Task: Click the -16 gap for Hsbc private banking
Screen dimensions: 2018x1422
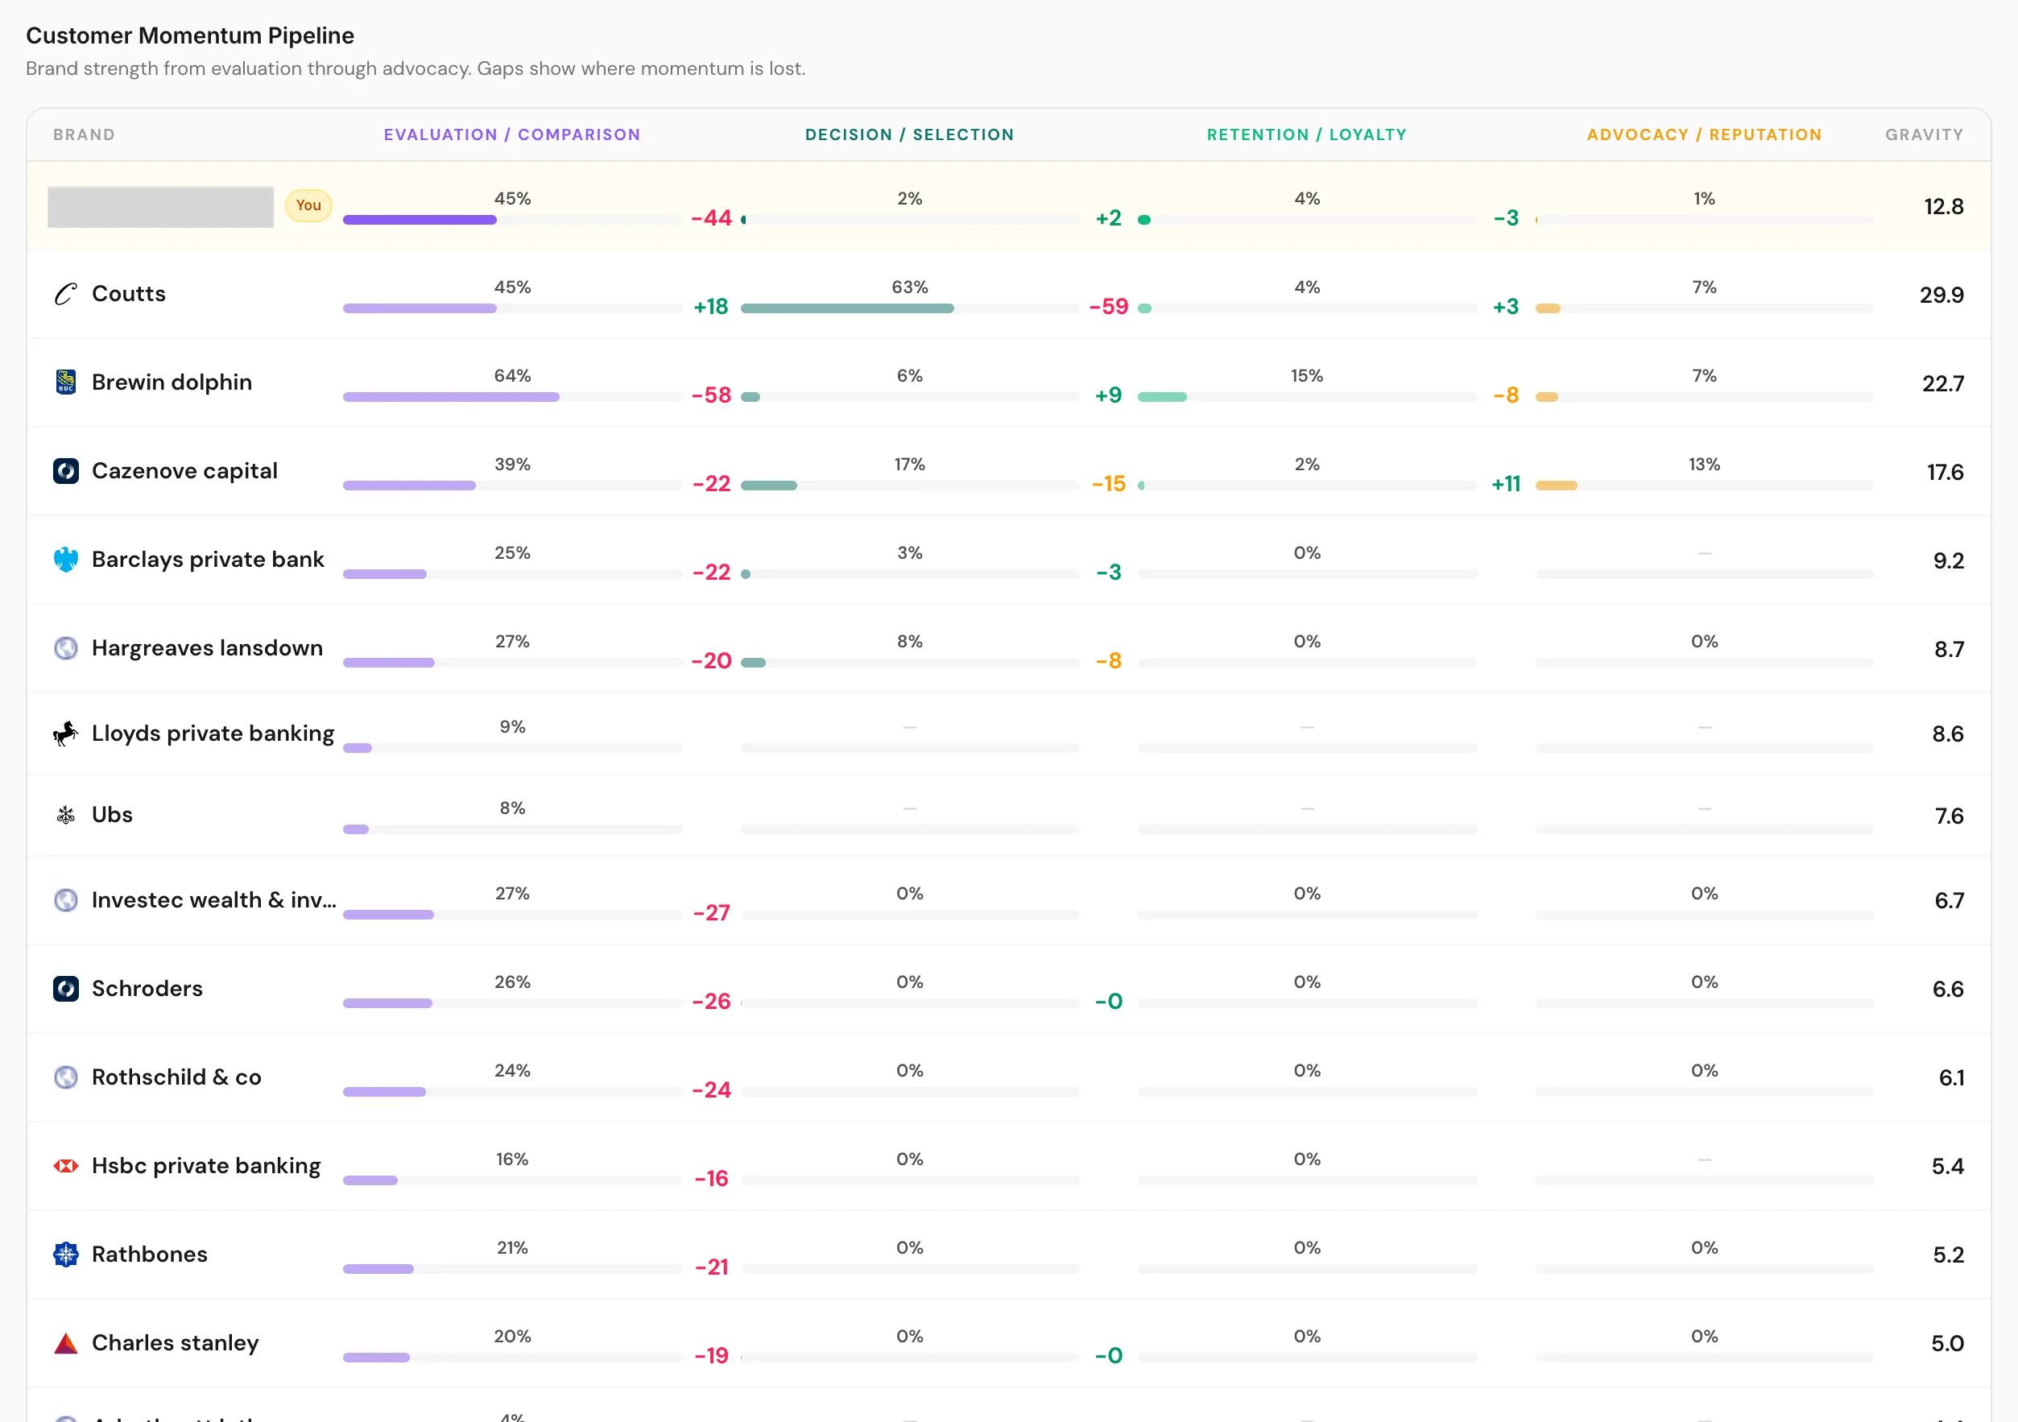Action: coord(711,1180)
